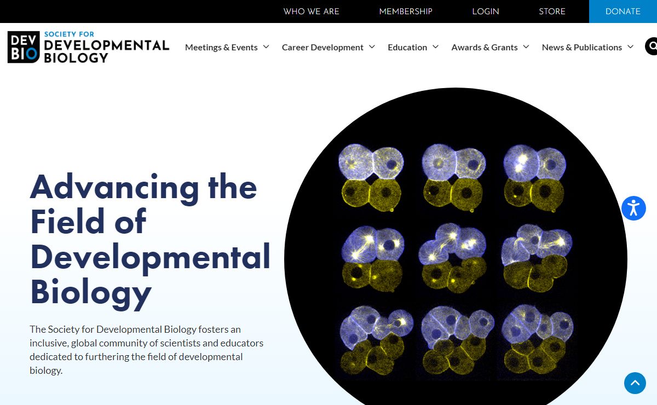The image size is (657, 405).
Task: Click the Society fosters inclusive community paragraph
Action: (147, 350)
